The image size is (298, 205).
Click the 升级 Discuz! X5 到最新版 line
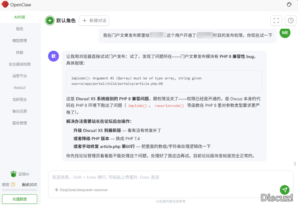[x=117, y=130]
